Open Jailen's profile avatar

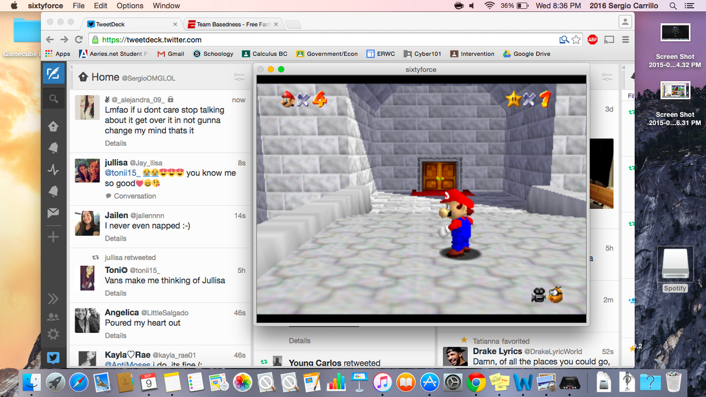[x=87, y=223]
